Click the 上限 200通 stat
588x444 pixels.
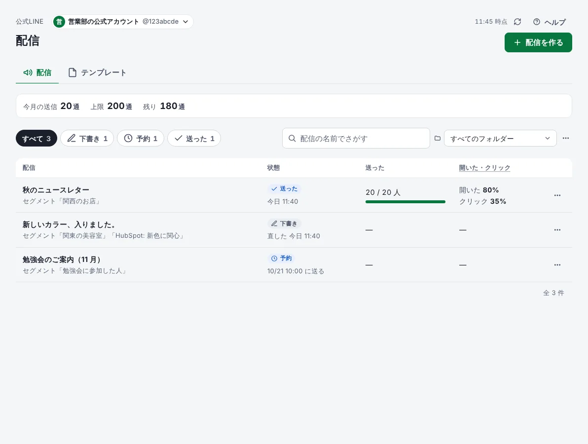coord(111,106)
